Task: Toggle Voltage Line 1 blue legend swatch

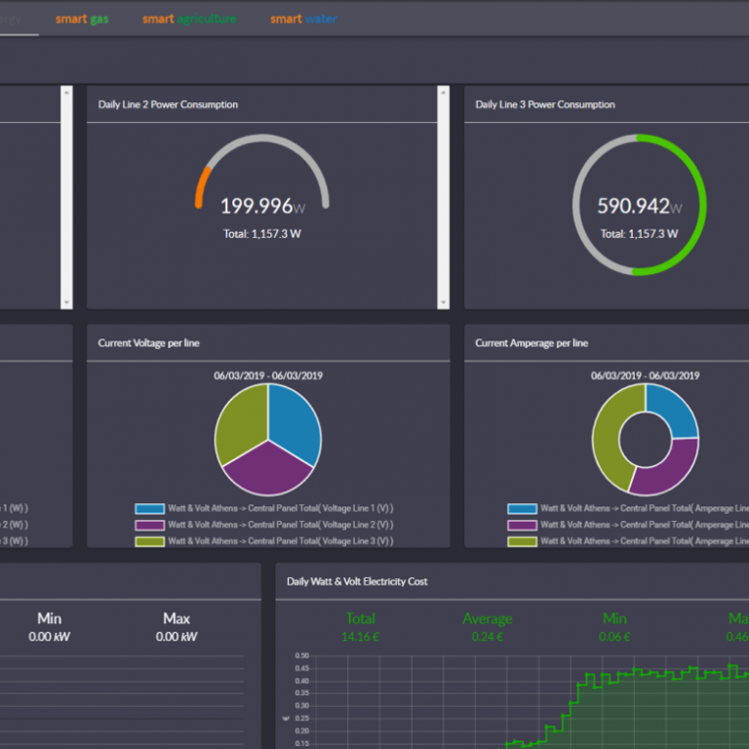Action: pyautogui.click(x=150, y=509)
